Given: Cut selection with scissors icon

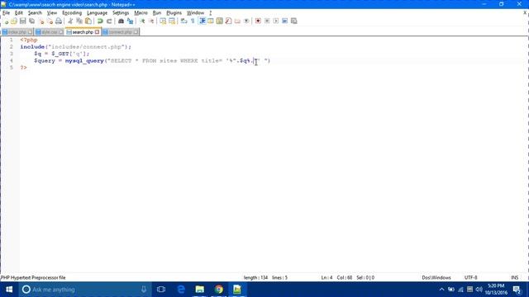Looking at the screenshot, I should pyautogui.click(x=70, y=21).
